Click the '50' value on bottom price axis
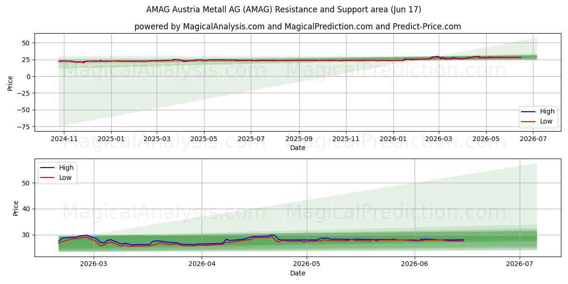The image size is (568, 284). pos(27,183)
